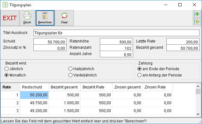Click the Zinsen gesamt column header

point(127,87)
